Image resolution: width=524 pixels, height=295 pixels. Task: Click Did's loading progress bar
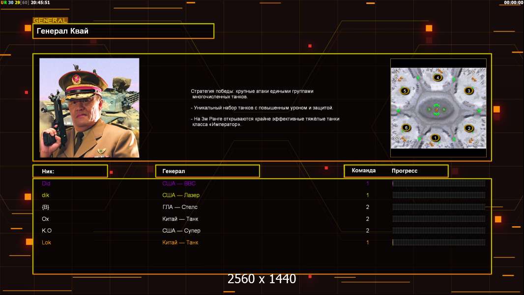pyautogui.click(x=438, y=183)
